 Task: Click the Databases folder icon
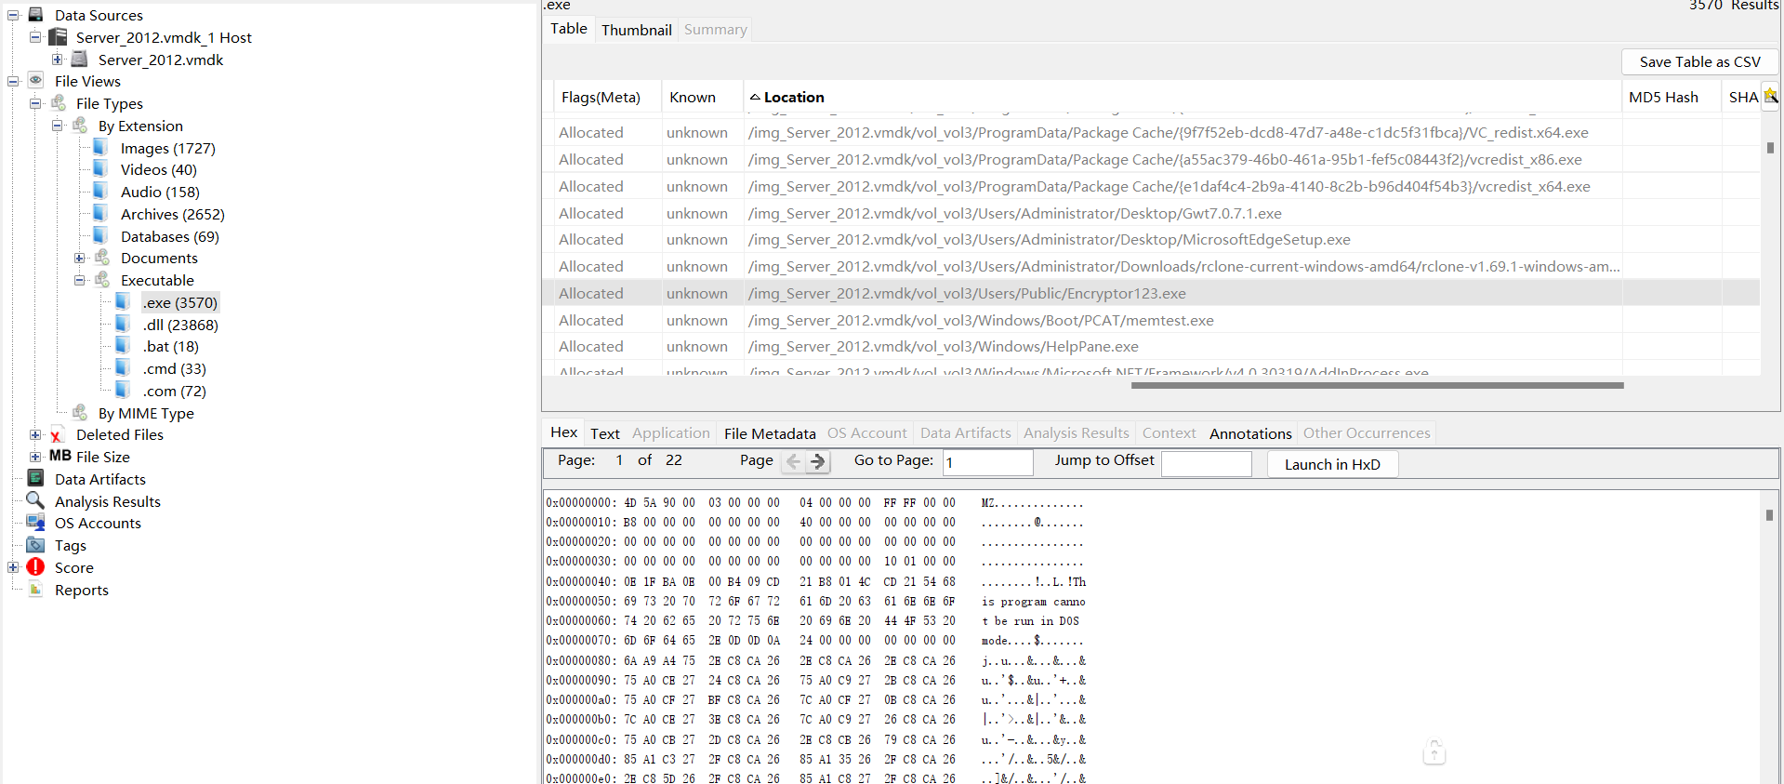point(100,236)
